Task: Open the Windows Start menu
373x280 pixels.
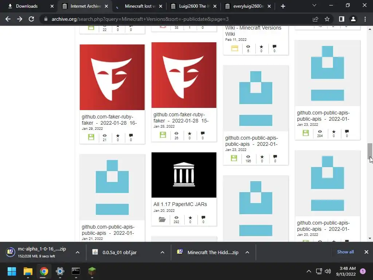Action: 12,271
